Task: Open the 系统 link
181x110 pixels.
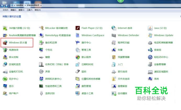Action: pos(156,79)
